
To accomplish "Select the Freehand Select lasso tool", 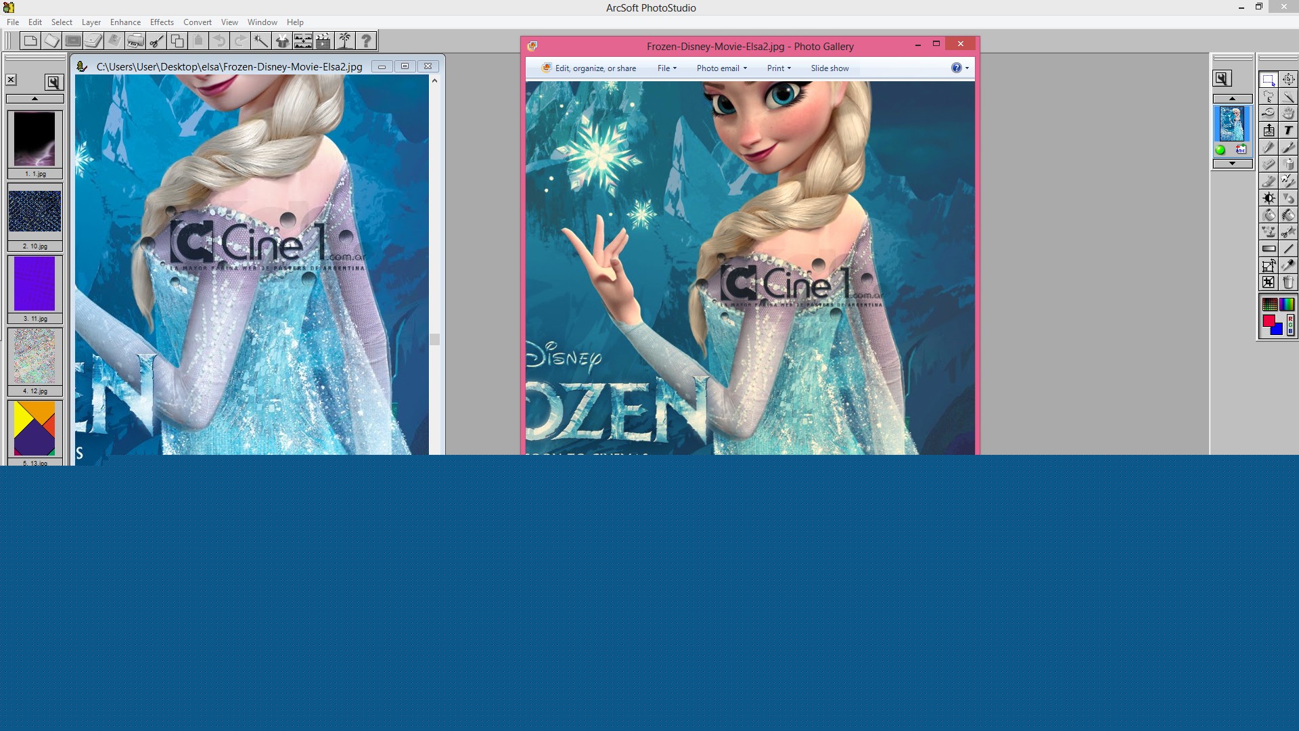I will (1269, 97).
